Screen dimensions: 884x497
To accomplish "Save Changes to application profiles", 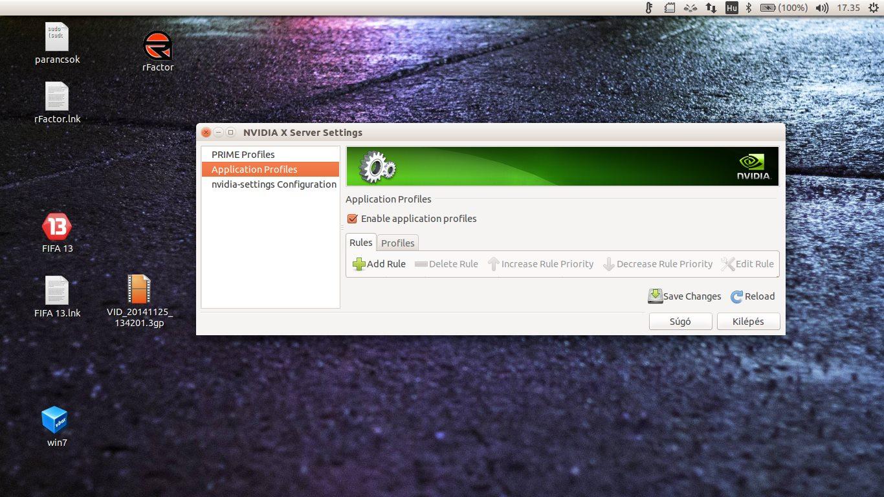I will click(684, 296).
